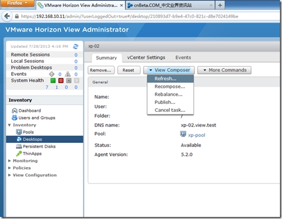Click the gray square System Health indicator

pyautogui.click(x=69, y=80)
